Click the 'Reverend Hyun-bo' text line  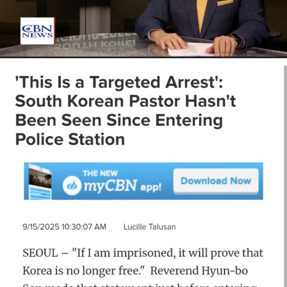(199, 271)
